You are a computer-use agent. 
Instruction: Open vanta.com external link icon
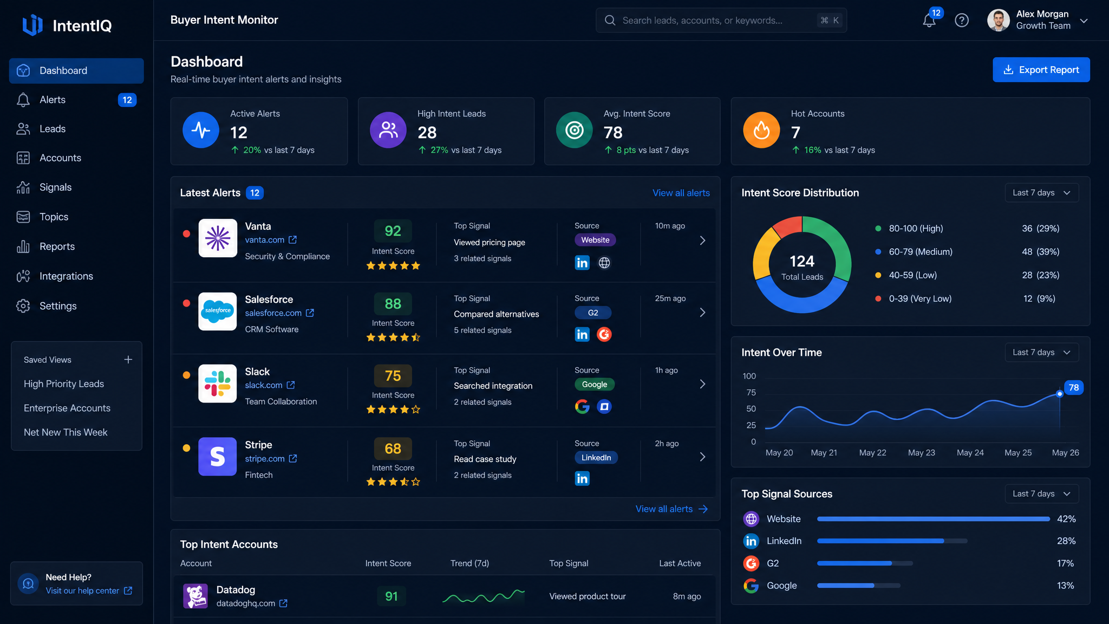point(293,239)
